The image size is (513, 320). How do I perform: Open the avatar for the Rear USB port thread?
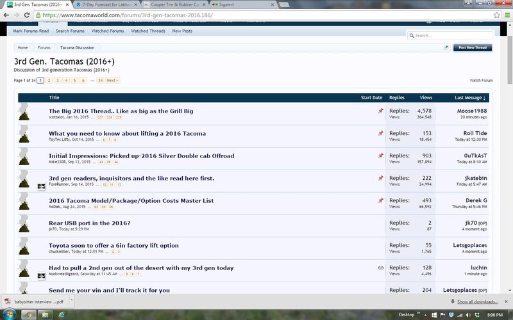coord(24,223)
